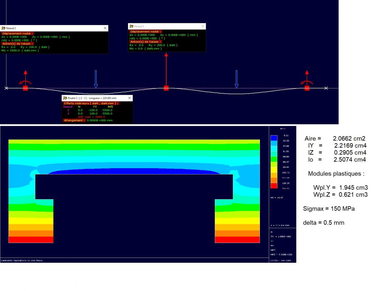Close the Noeud 3 window

click(x=203, y=26)
